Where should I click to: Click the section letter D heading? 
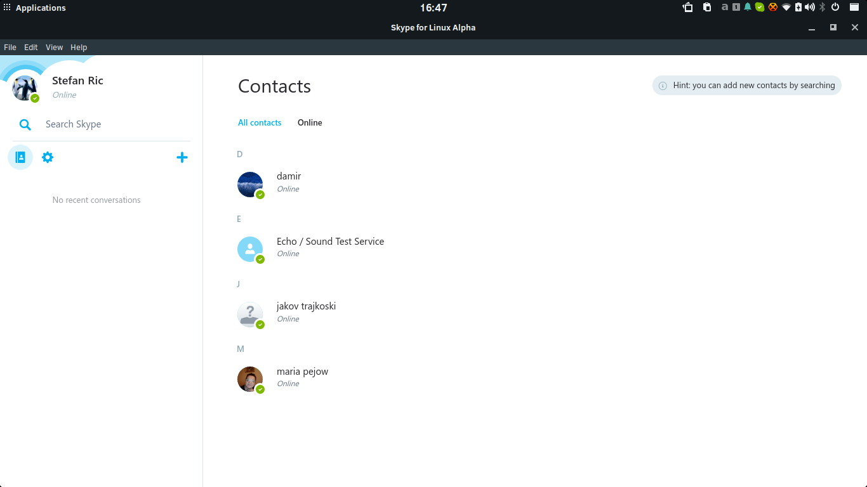pos(240,154)
